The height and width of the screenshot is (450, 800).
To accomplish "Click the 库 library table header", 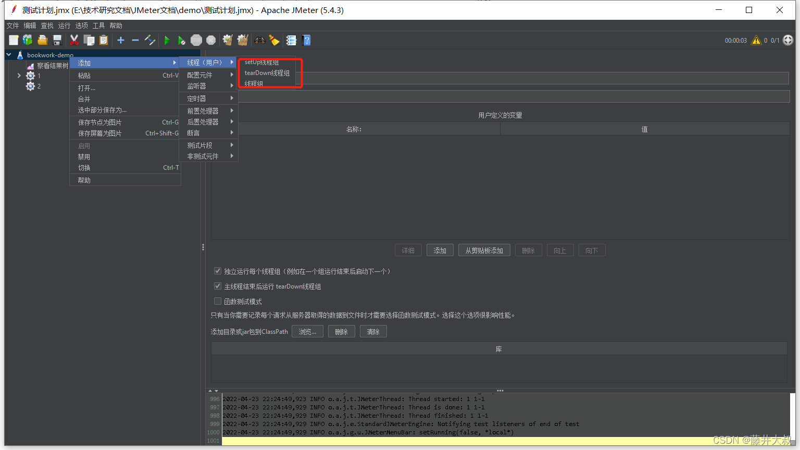I will [499, 349].
